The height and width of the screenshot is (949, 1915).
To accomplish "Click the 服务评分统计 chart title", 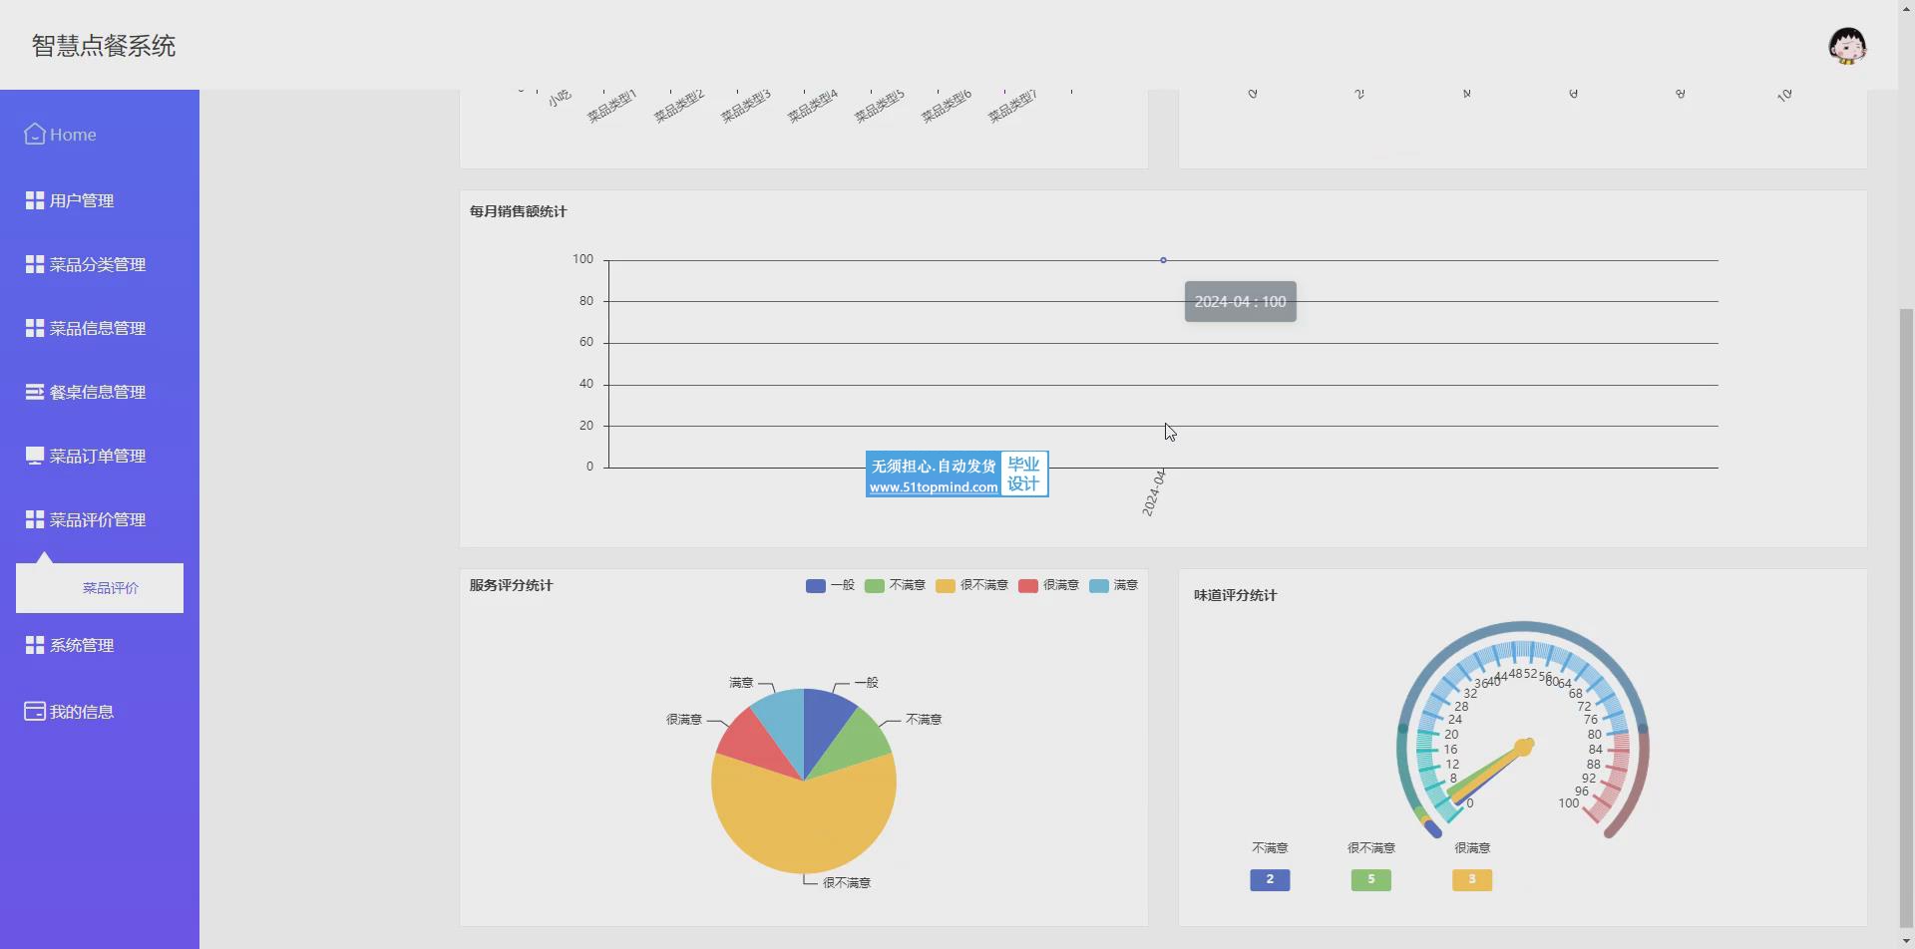I will (x=511, y=585).
